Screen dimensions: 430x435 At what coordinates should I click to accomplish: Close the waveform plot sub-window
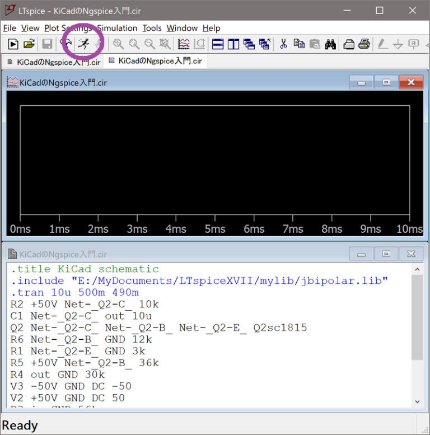tap(412, 83)
